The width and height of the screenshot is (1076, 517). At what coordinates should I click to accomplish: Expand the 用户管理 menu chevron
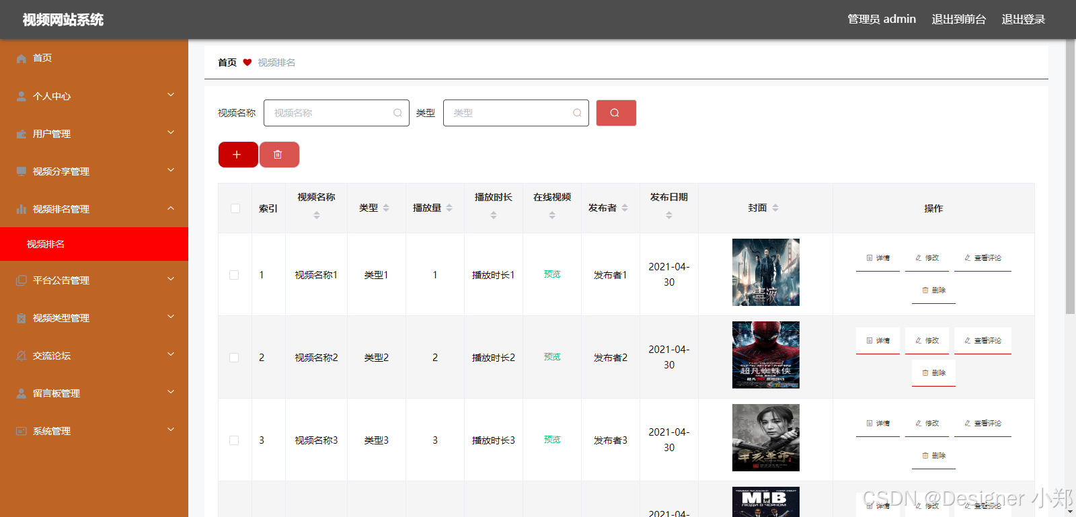click(x=171, y=132)
